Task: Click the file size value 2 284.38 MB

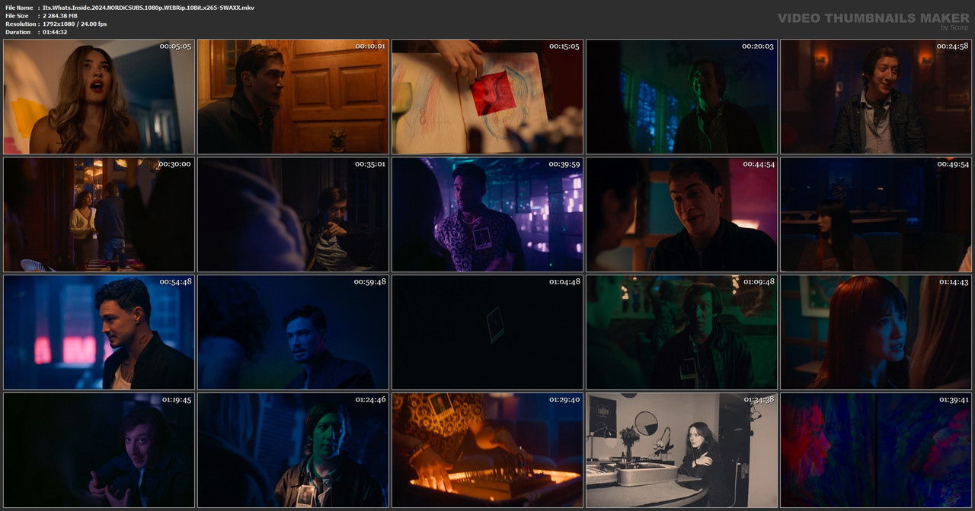Action: [x=60, y=16]
